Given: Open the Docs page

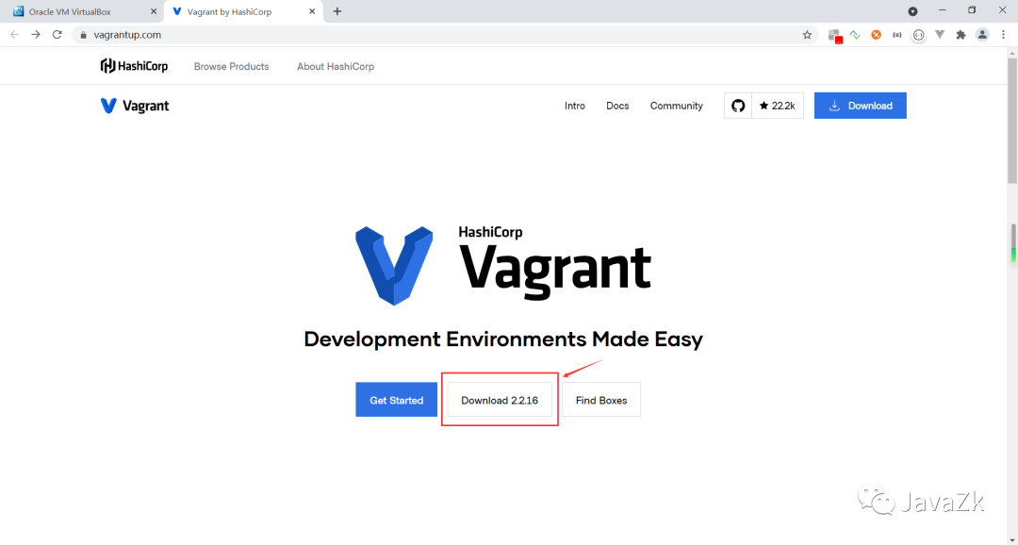Looking at the screenshot, I should pyautogui.click(x=617, y=106).
